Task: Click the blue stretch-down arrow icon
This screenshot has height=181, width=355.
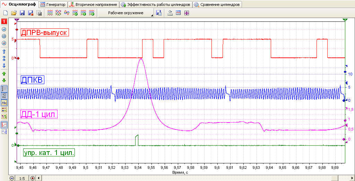Action: pyautogui.click(x=4, y=65)
